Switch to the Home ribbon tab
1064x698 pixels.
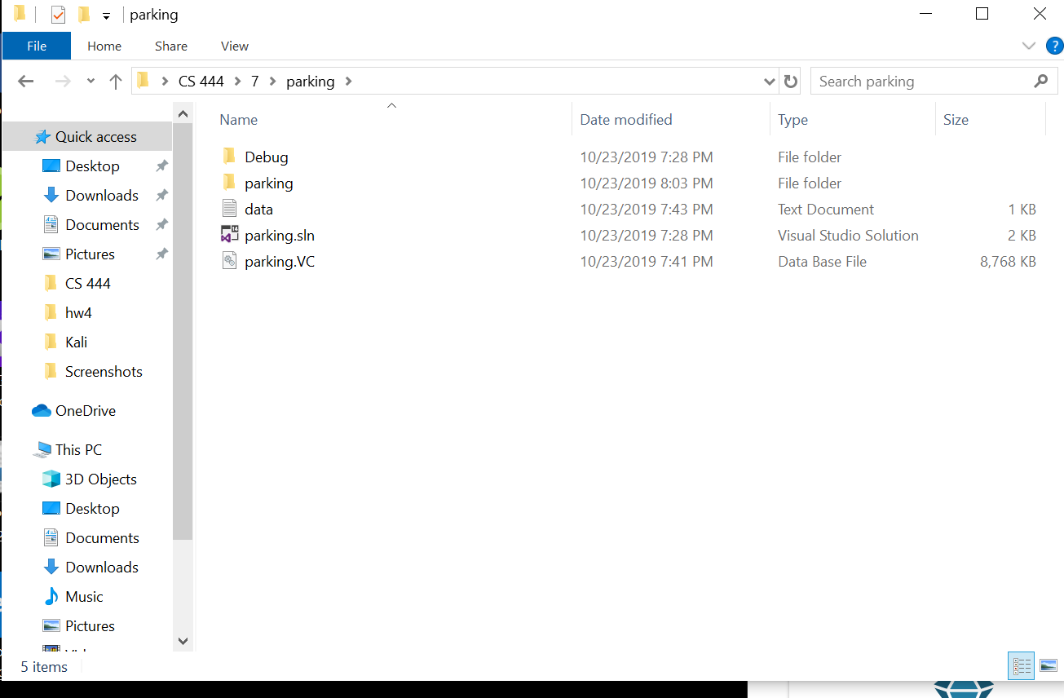pyautogui.click(x=104, y=46)
